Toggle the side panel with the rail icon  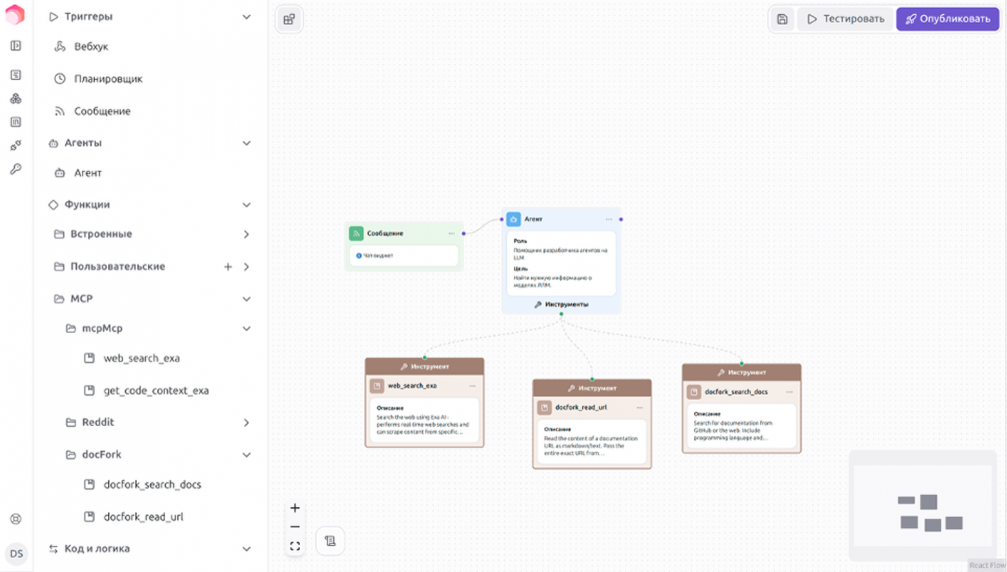(x=16, y=46)
